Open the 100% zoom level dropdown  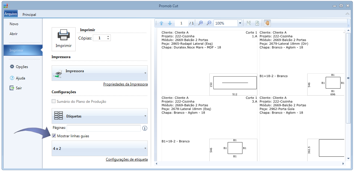click(240, 23)
